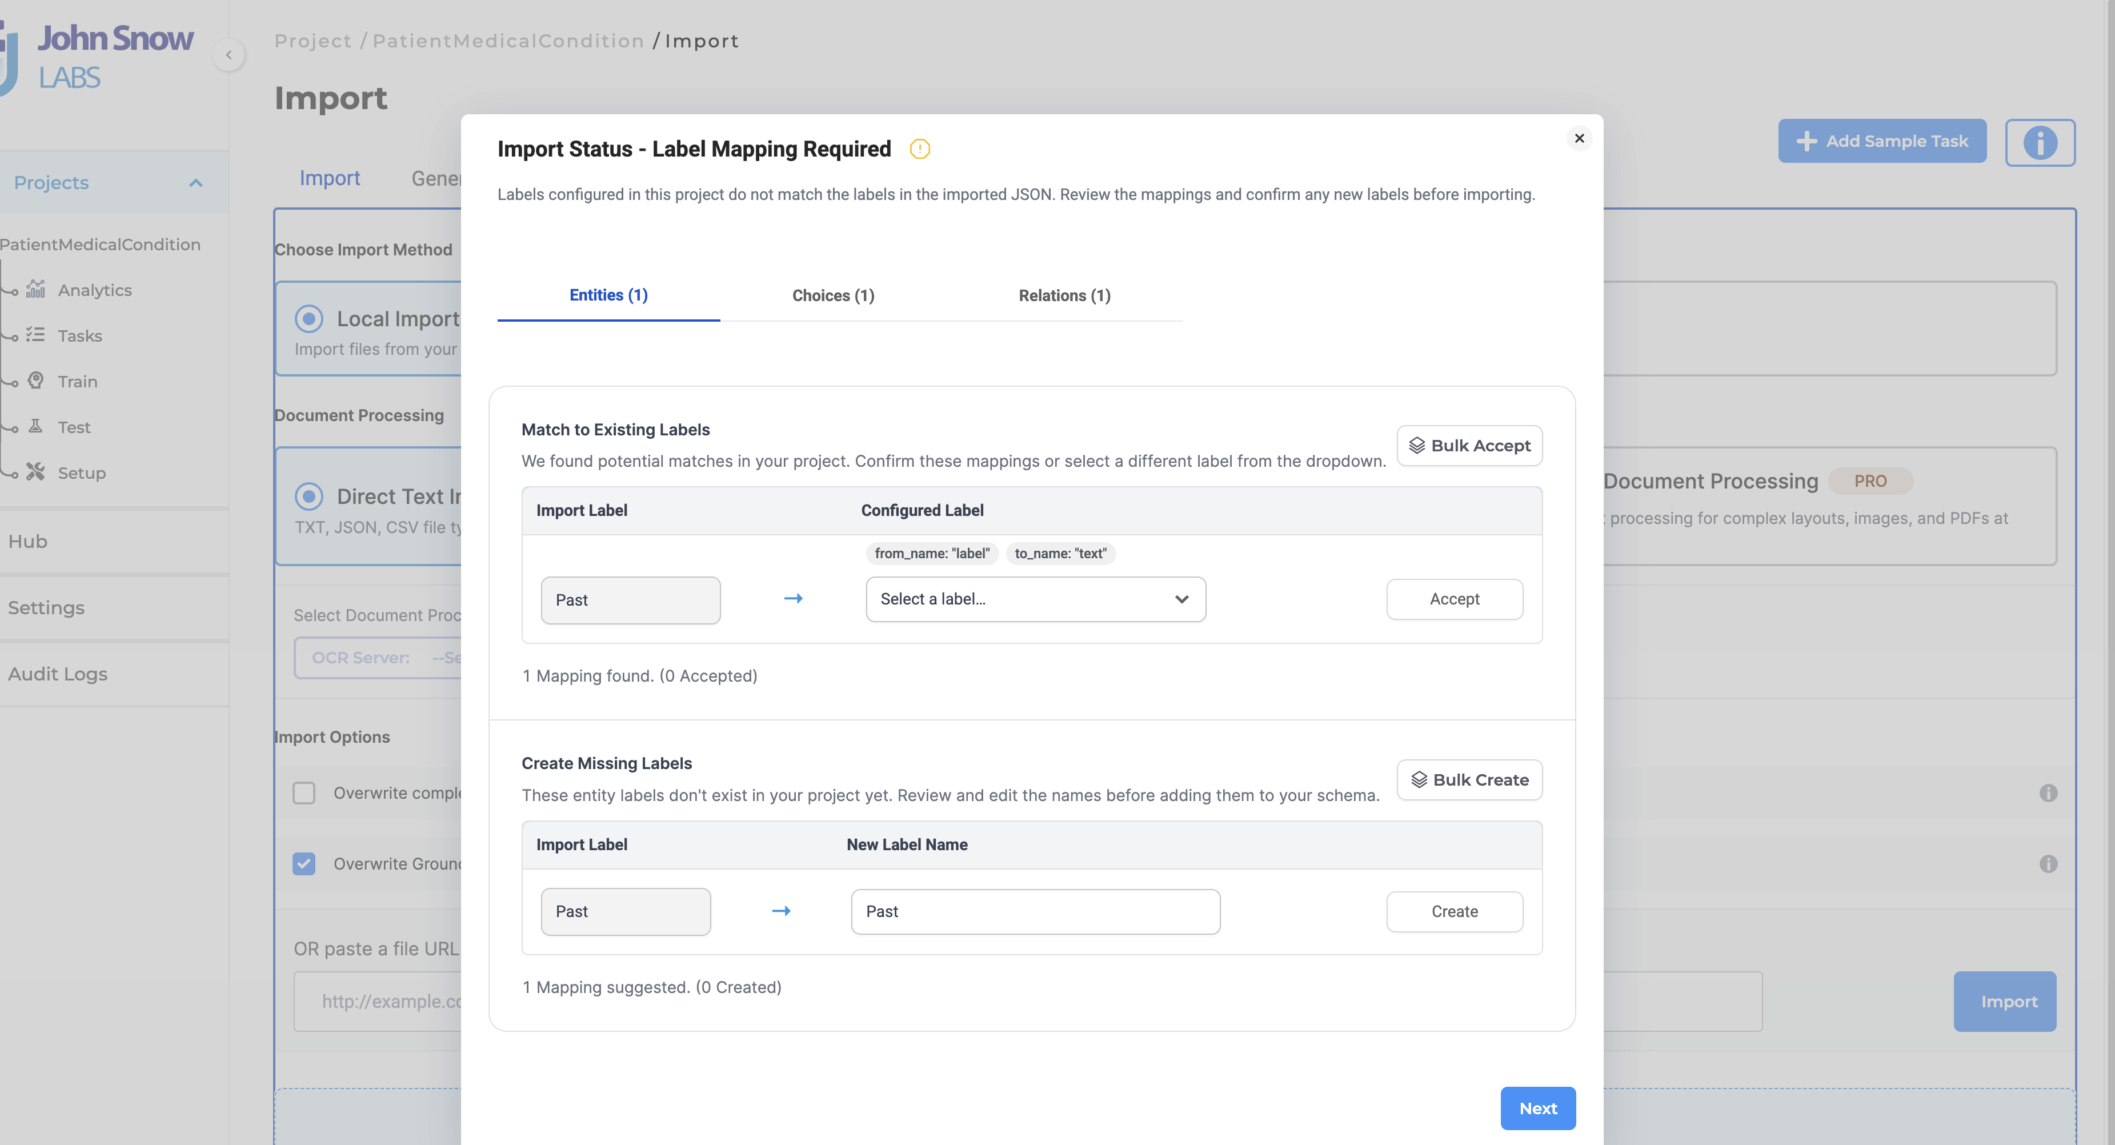Click the Past import label under Create Missing Labels
Viewport: 2115px width, 1145px height.
tap(626, 911)
